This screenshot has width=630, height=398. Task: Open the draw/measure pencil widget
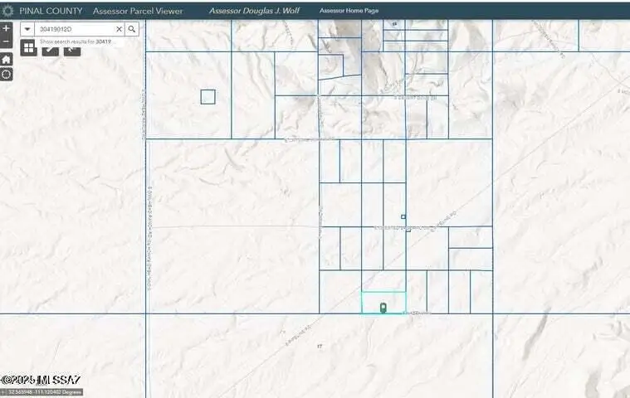[x=51, y=51]
